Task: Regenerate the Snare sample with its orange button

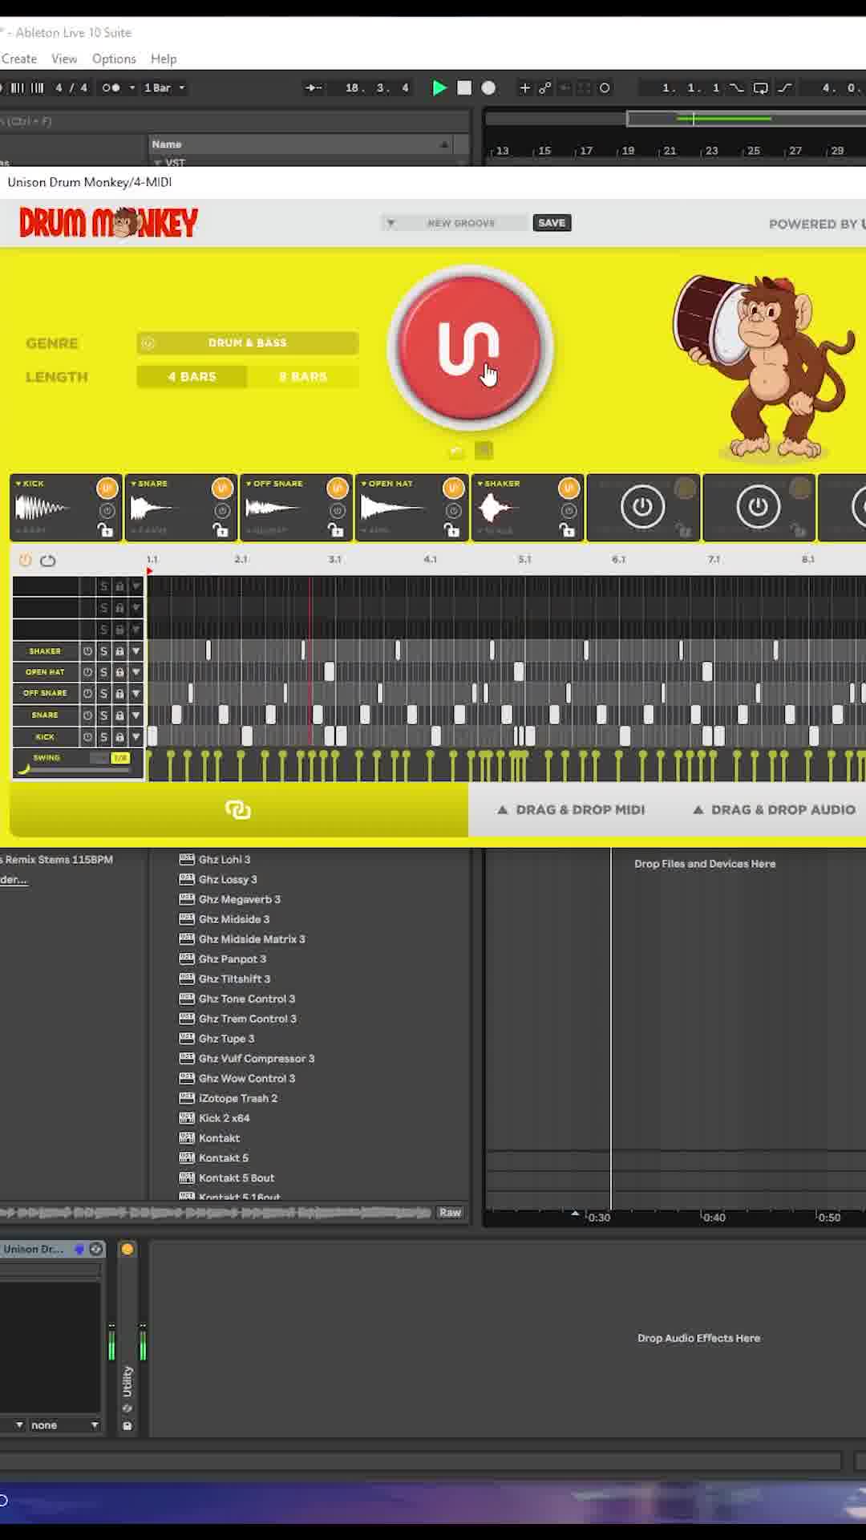Action: coord(222,488)
